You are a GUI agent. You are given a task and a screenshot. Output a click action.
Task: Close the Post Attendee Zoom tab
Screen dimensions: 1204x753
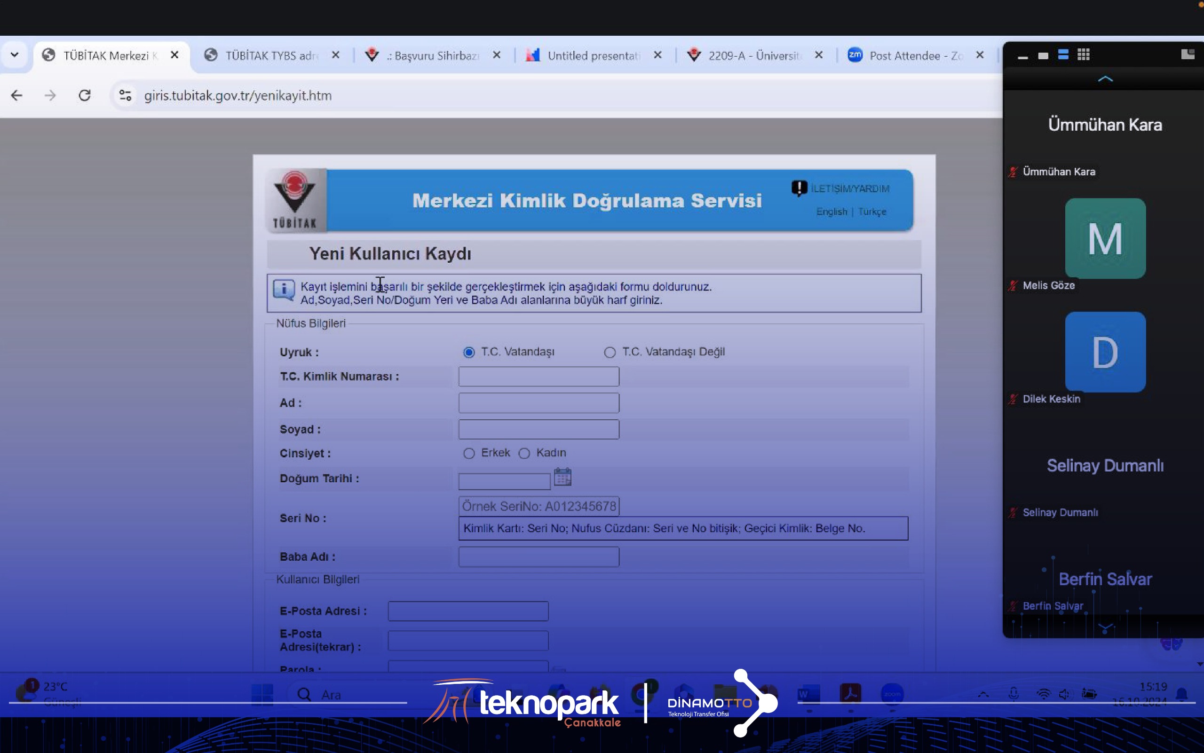pos(980,55)
